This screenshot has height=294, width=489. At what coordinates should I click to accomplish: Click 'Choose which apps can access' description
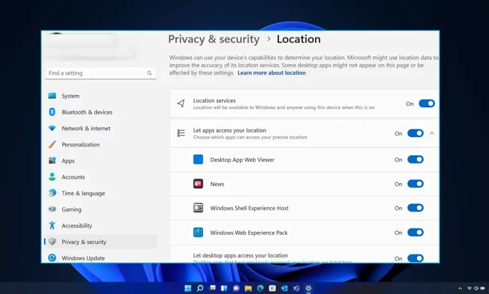click(250, 137)
